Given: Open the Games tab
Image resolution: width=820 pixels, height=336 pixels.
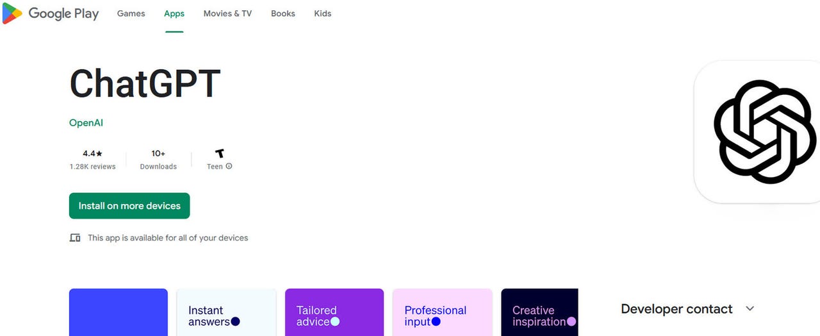Looking at the screenshot, I should [x=131, y=13].
